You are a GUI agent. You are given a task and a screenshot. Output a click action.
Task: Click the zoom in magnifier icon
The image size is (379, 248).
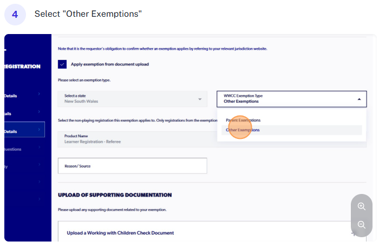(x=362, y=206)
